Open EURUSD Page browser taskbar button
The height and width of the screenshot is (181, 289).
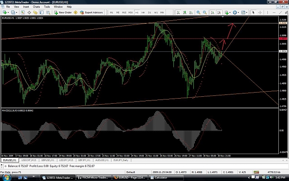(x=130, y=178)
